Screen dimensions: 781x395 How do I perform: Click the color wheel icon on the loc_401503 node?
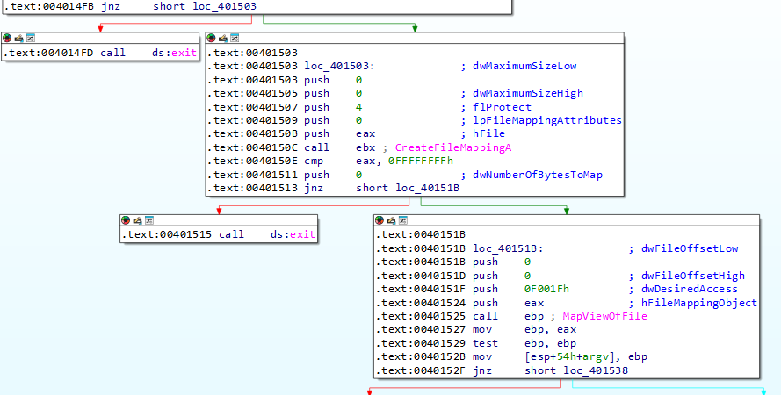(x=213, y=39)
